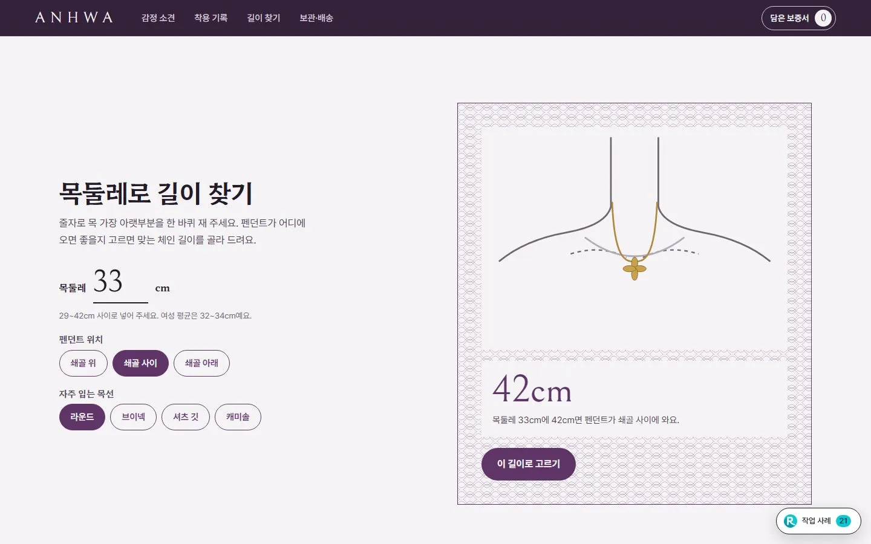871x544 pixels.
Task: Choose the 셔츠 깃 neckline option
Action: click(186, 417)
